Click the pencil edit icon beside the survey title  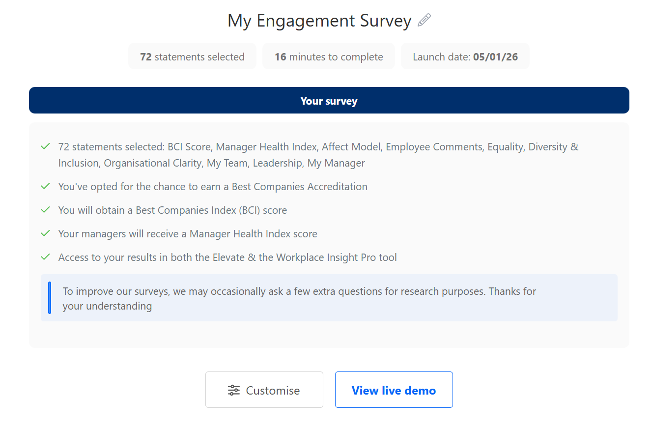click(x=424, y=21)
